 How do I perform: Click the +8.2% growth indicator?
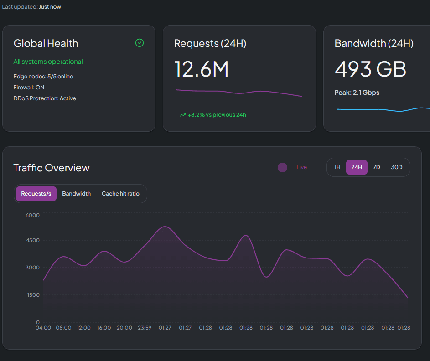click(x=214, y=114)
